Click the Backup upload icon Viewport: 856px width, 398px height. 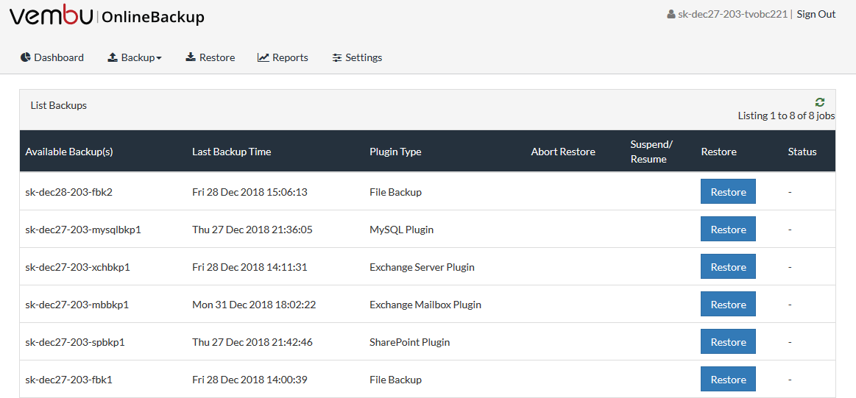pyautogui.click(x=113, y=57)
